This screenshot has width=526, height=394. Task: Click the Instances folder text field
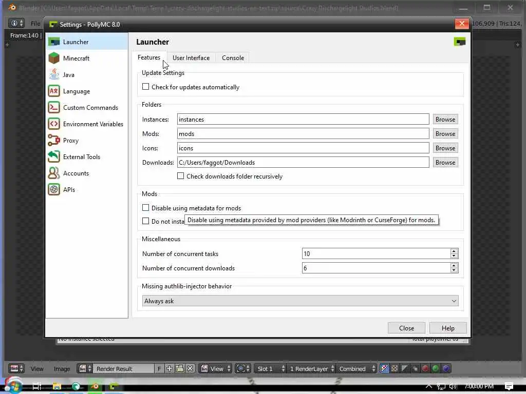[x=303, y=119]
